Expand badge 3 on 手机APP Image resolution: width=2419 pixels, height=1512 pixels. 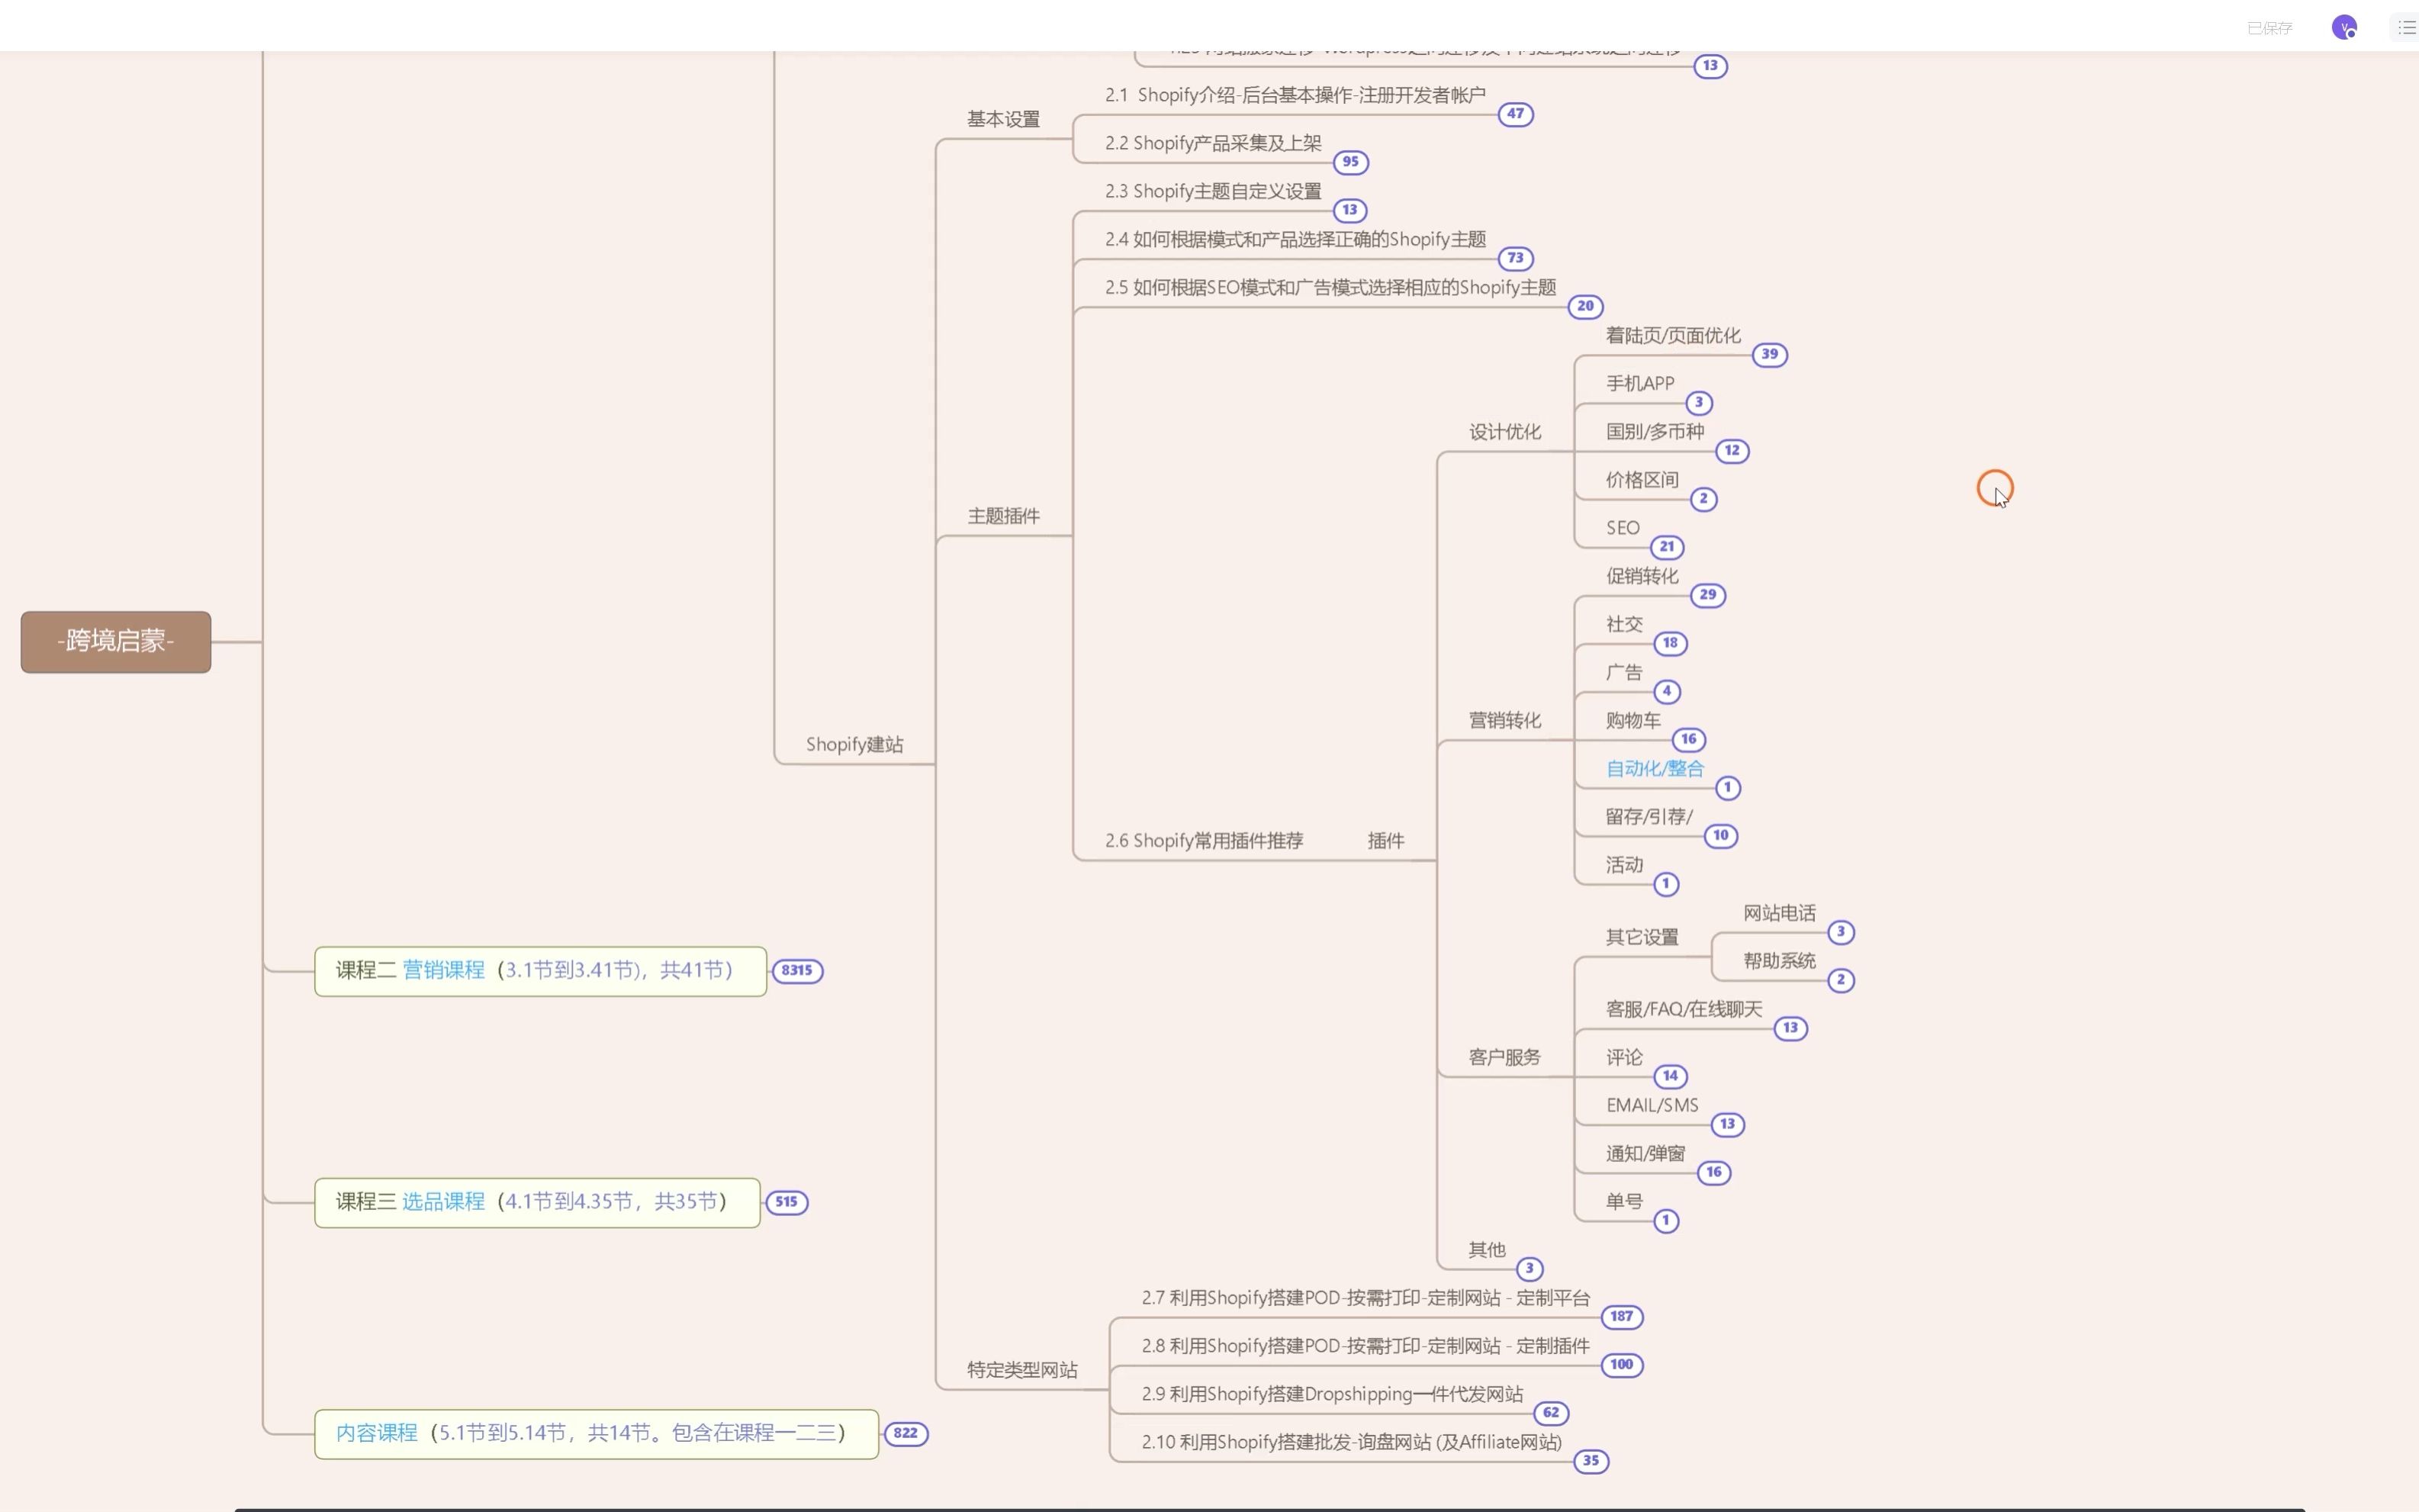click(x=1699, y=402)
